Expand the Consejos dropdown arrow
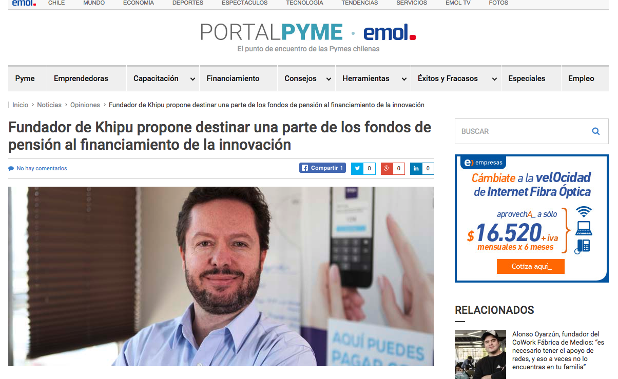 point(328,79)
